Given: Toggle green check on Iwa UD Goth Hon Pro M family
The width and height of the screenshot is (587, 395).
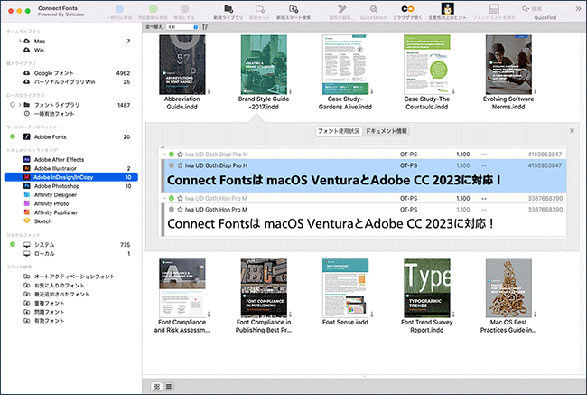Looking at the screenshot, I should tap(172, 198).
